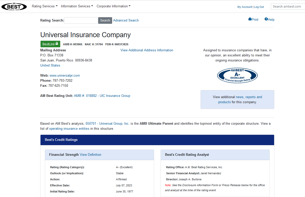Visit www.universalpr.com website link
The width and height of the screenshot is (305, 197).
pyautogui.click(x=65, y=75)
